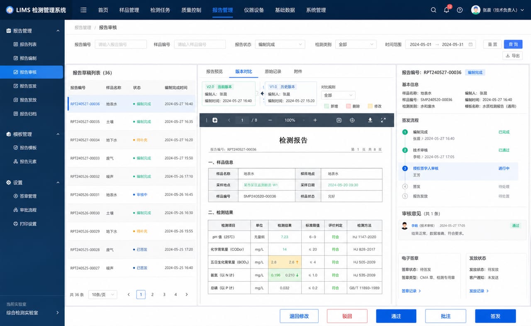Open the zoom level 100% dropdown
The image size is (531, 326).
pyautogui.click(x=294, y=120)
